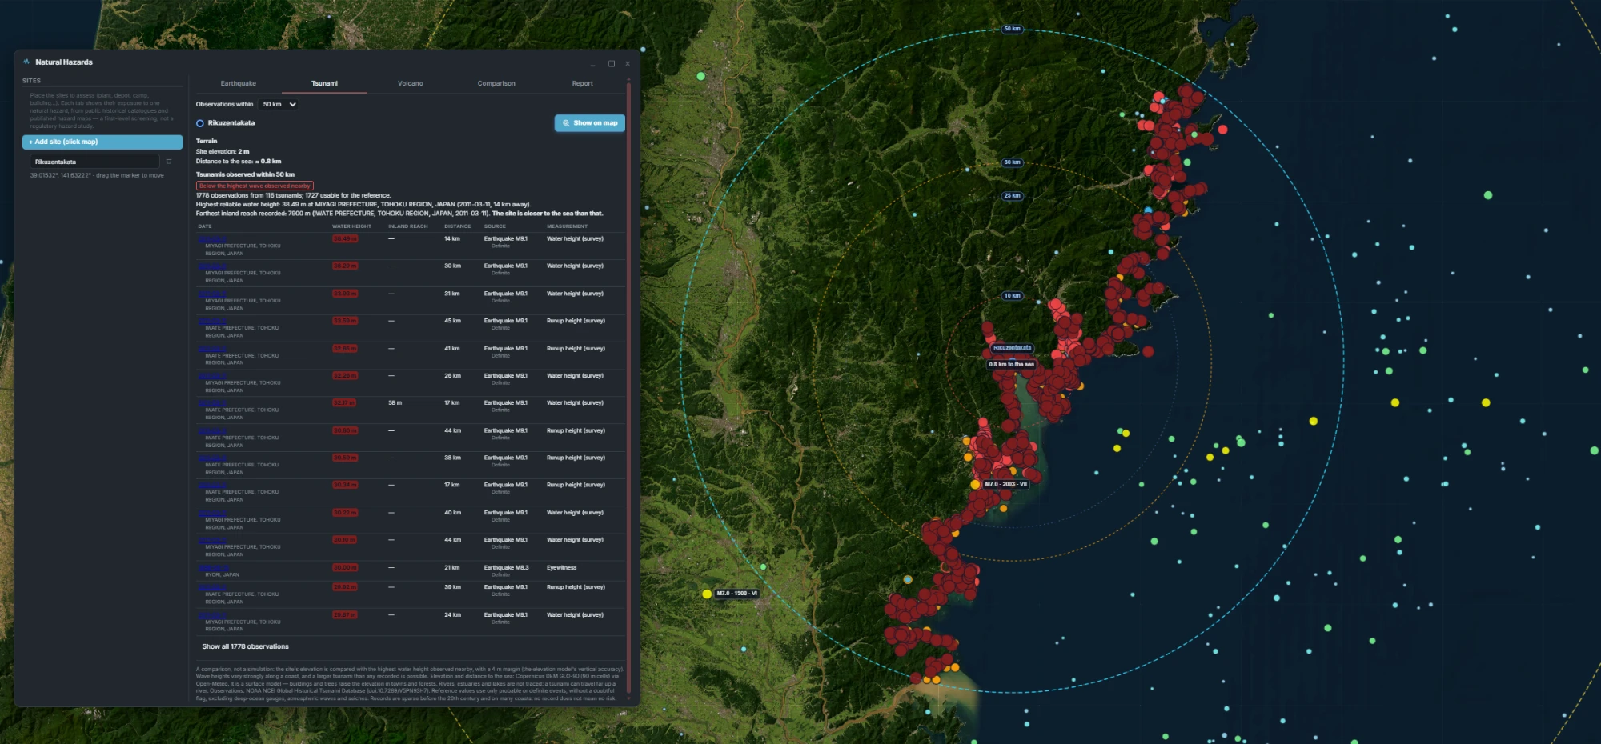Click the 10 km ring label on the map
Screen dimensions: 1601x744
1012,295
